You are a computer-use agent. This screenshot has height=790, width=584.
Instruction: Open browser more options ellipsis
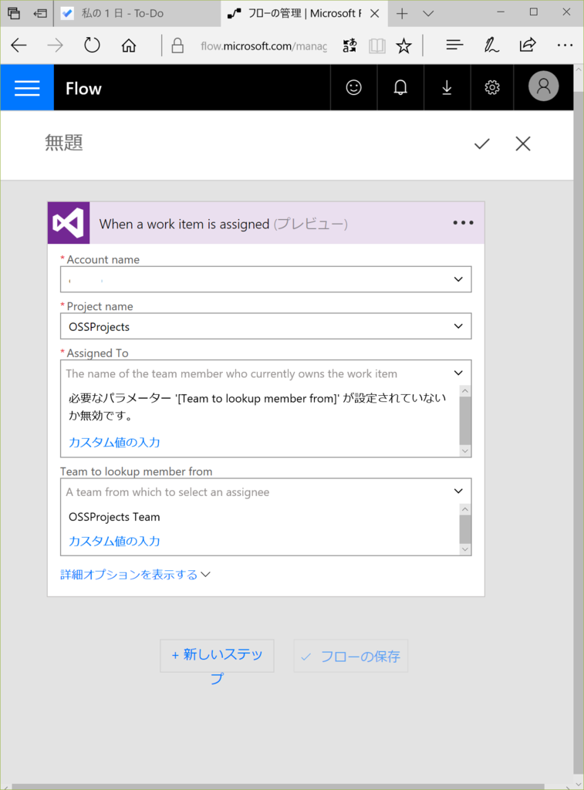tap(565, 46)
